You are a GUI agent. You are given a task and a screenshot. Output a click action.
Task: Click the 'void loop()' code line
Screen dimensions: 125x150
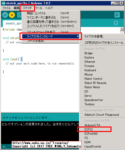(x=12, y=59)
